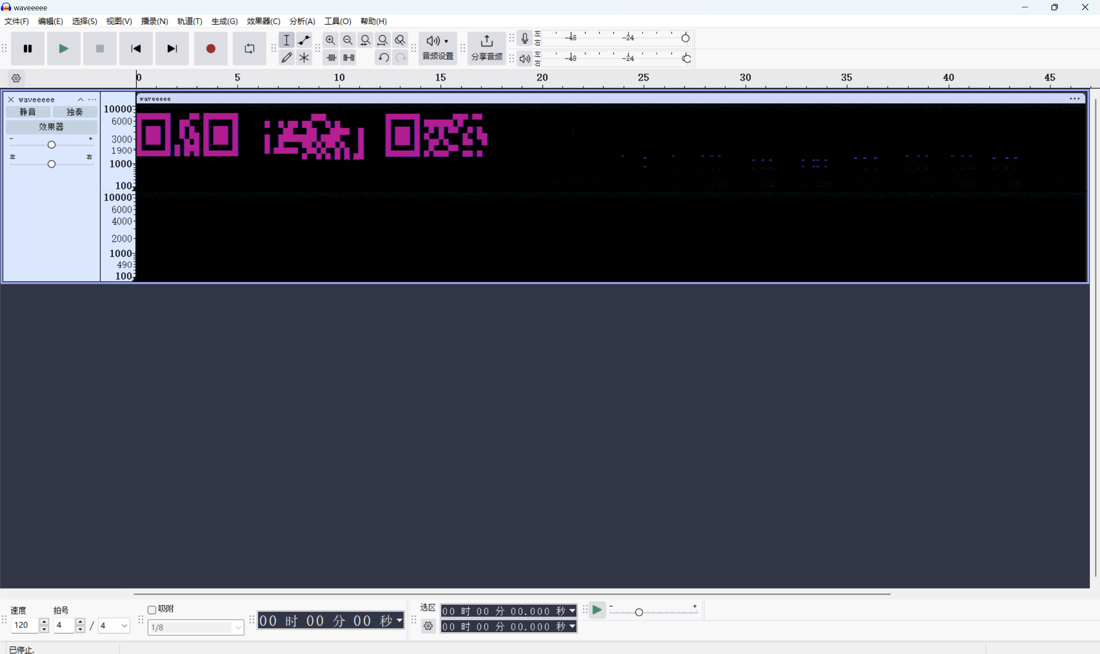Open the 帮助(H) menu

[x=373, y=21]
